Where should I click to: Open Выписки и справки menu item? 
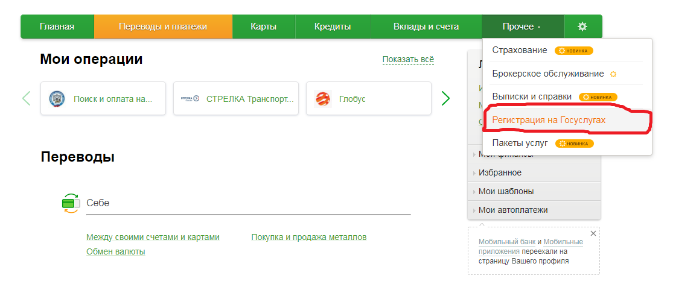[x=532, y=97]
